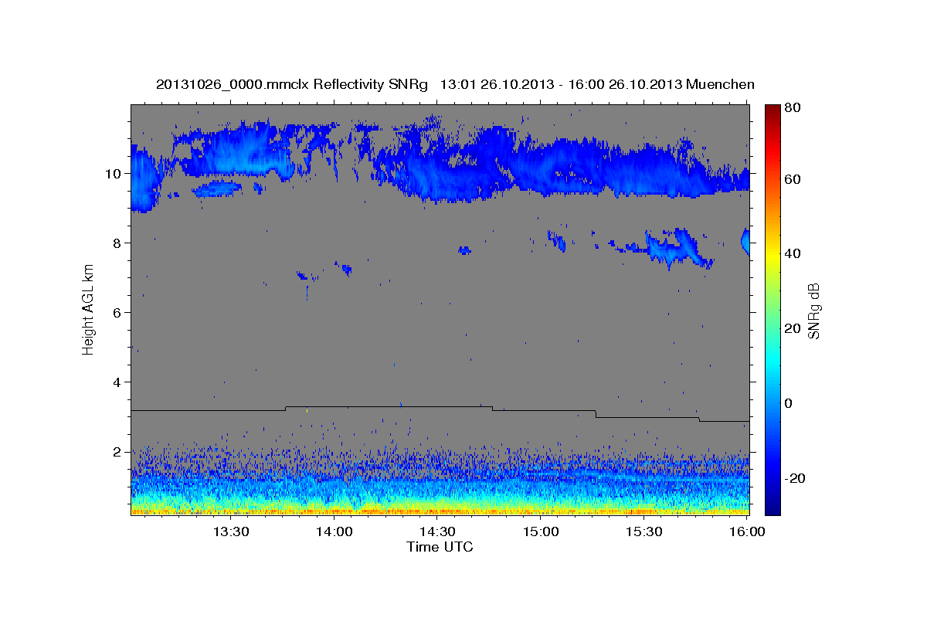The height and width of the screenshot is (618, 927).
Task: Click the 14:30 time tick label
Action: point(437,531)
